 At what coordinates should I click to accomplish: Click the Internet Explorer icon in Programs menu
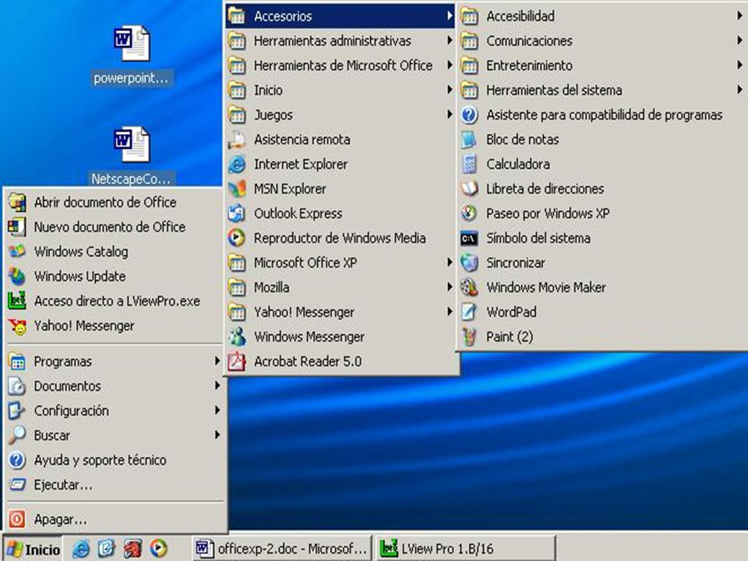tap(237, 164)
